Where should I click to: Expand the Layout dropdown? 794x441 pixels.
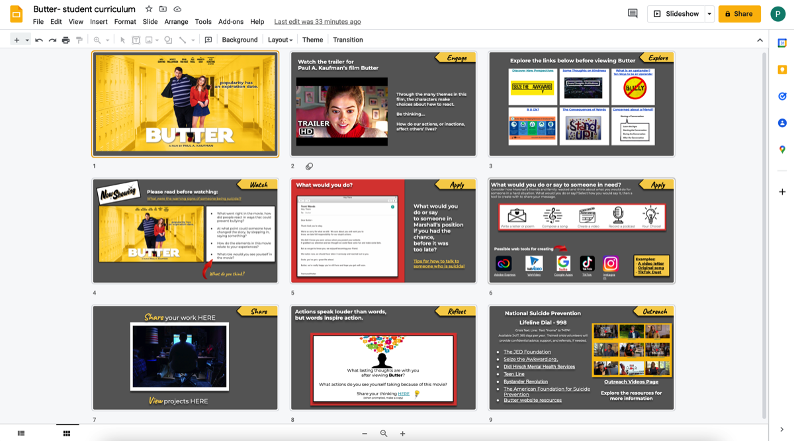click(x=280, y=40)
